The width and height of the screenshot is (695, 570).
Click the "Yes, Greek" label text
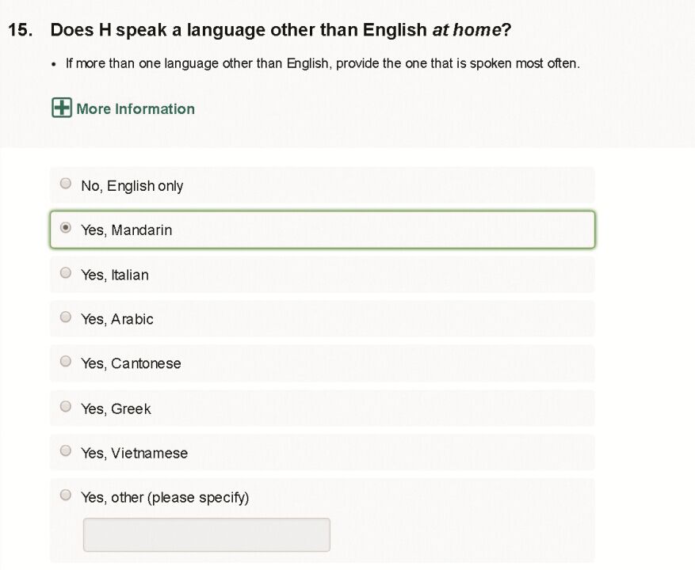pos(116,409)
